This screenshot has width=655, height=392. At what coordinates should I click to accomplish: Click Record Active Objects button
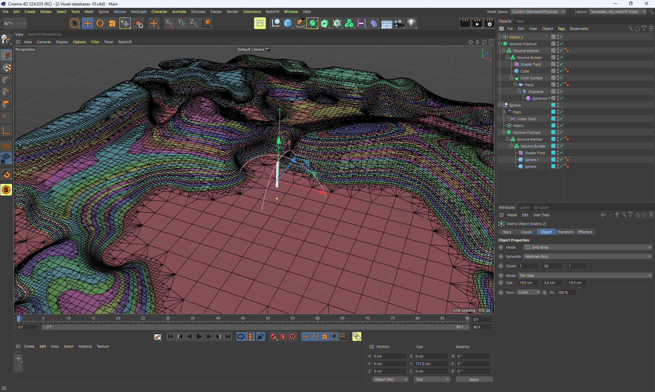coord(274,336)
